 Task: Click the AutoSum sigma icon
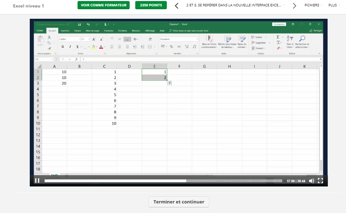tap(278, 37)
